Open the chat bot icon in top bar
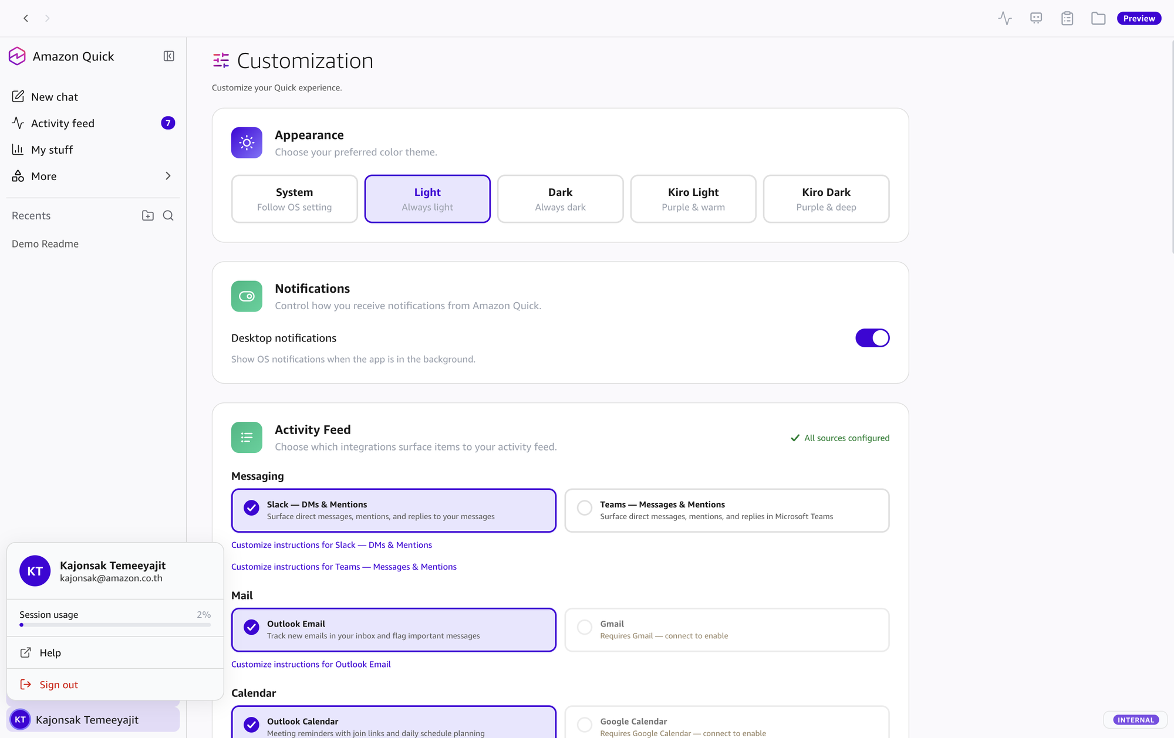1174x738 pixels. pyautogui.click(x=1036, y=18)
